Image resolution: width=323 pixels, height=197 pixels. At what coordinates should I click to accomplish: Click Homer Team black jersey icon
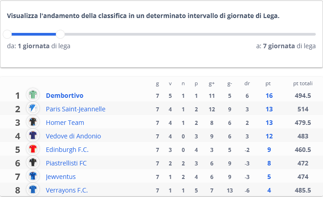[33, 122]
